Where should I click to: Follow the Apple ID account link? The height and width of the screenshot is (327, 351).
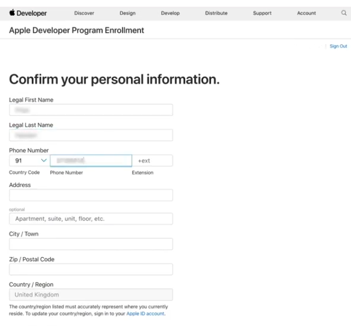[x=145, y=314]
